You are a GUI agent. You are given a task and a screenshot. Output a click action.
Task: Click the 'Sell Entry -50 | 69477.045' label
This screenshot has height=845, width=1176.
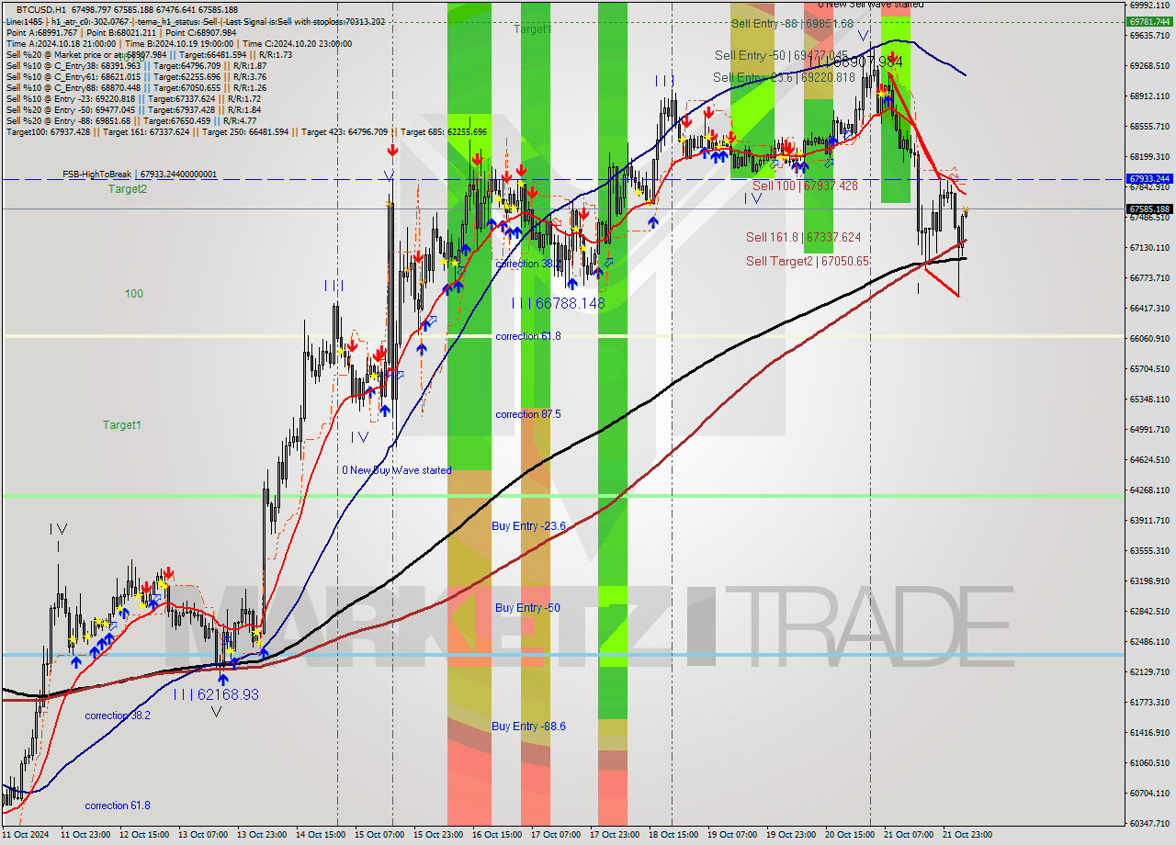tap(781, 56)
